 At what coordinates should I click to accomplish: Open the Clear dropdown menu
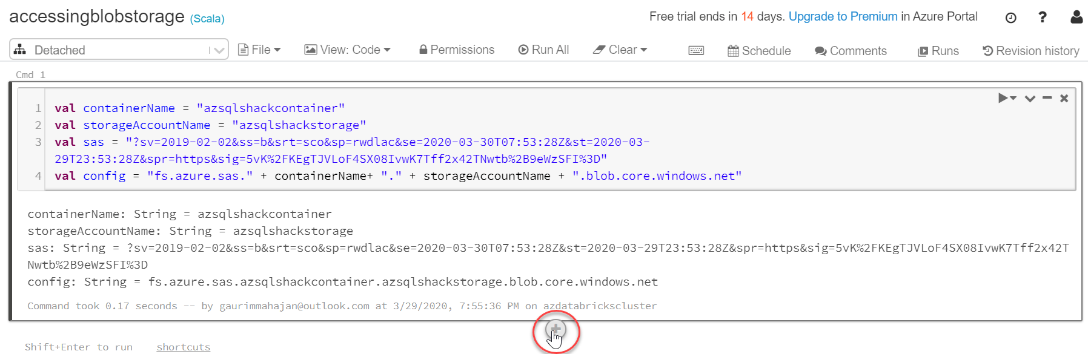coord(620,50)
